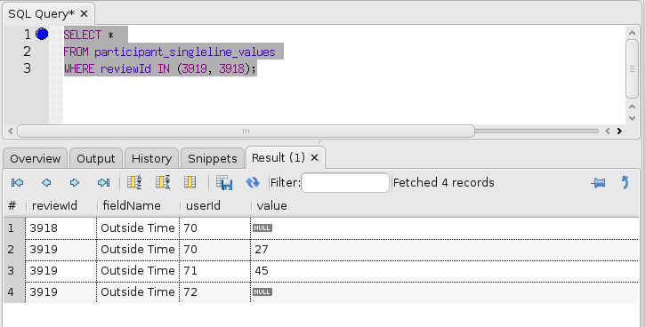646x327 pixels.
Task: Select row number 1 header
Action: click(x=14, y=227)
